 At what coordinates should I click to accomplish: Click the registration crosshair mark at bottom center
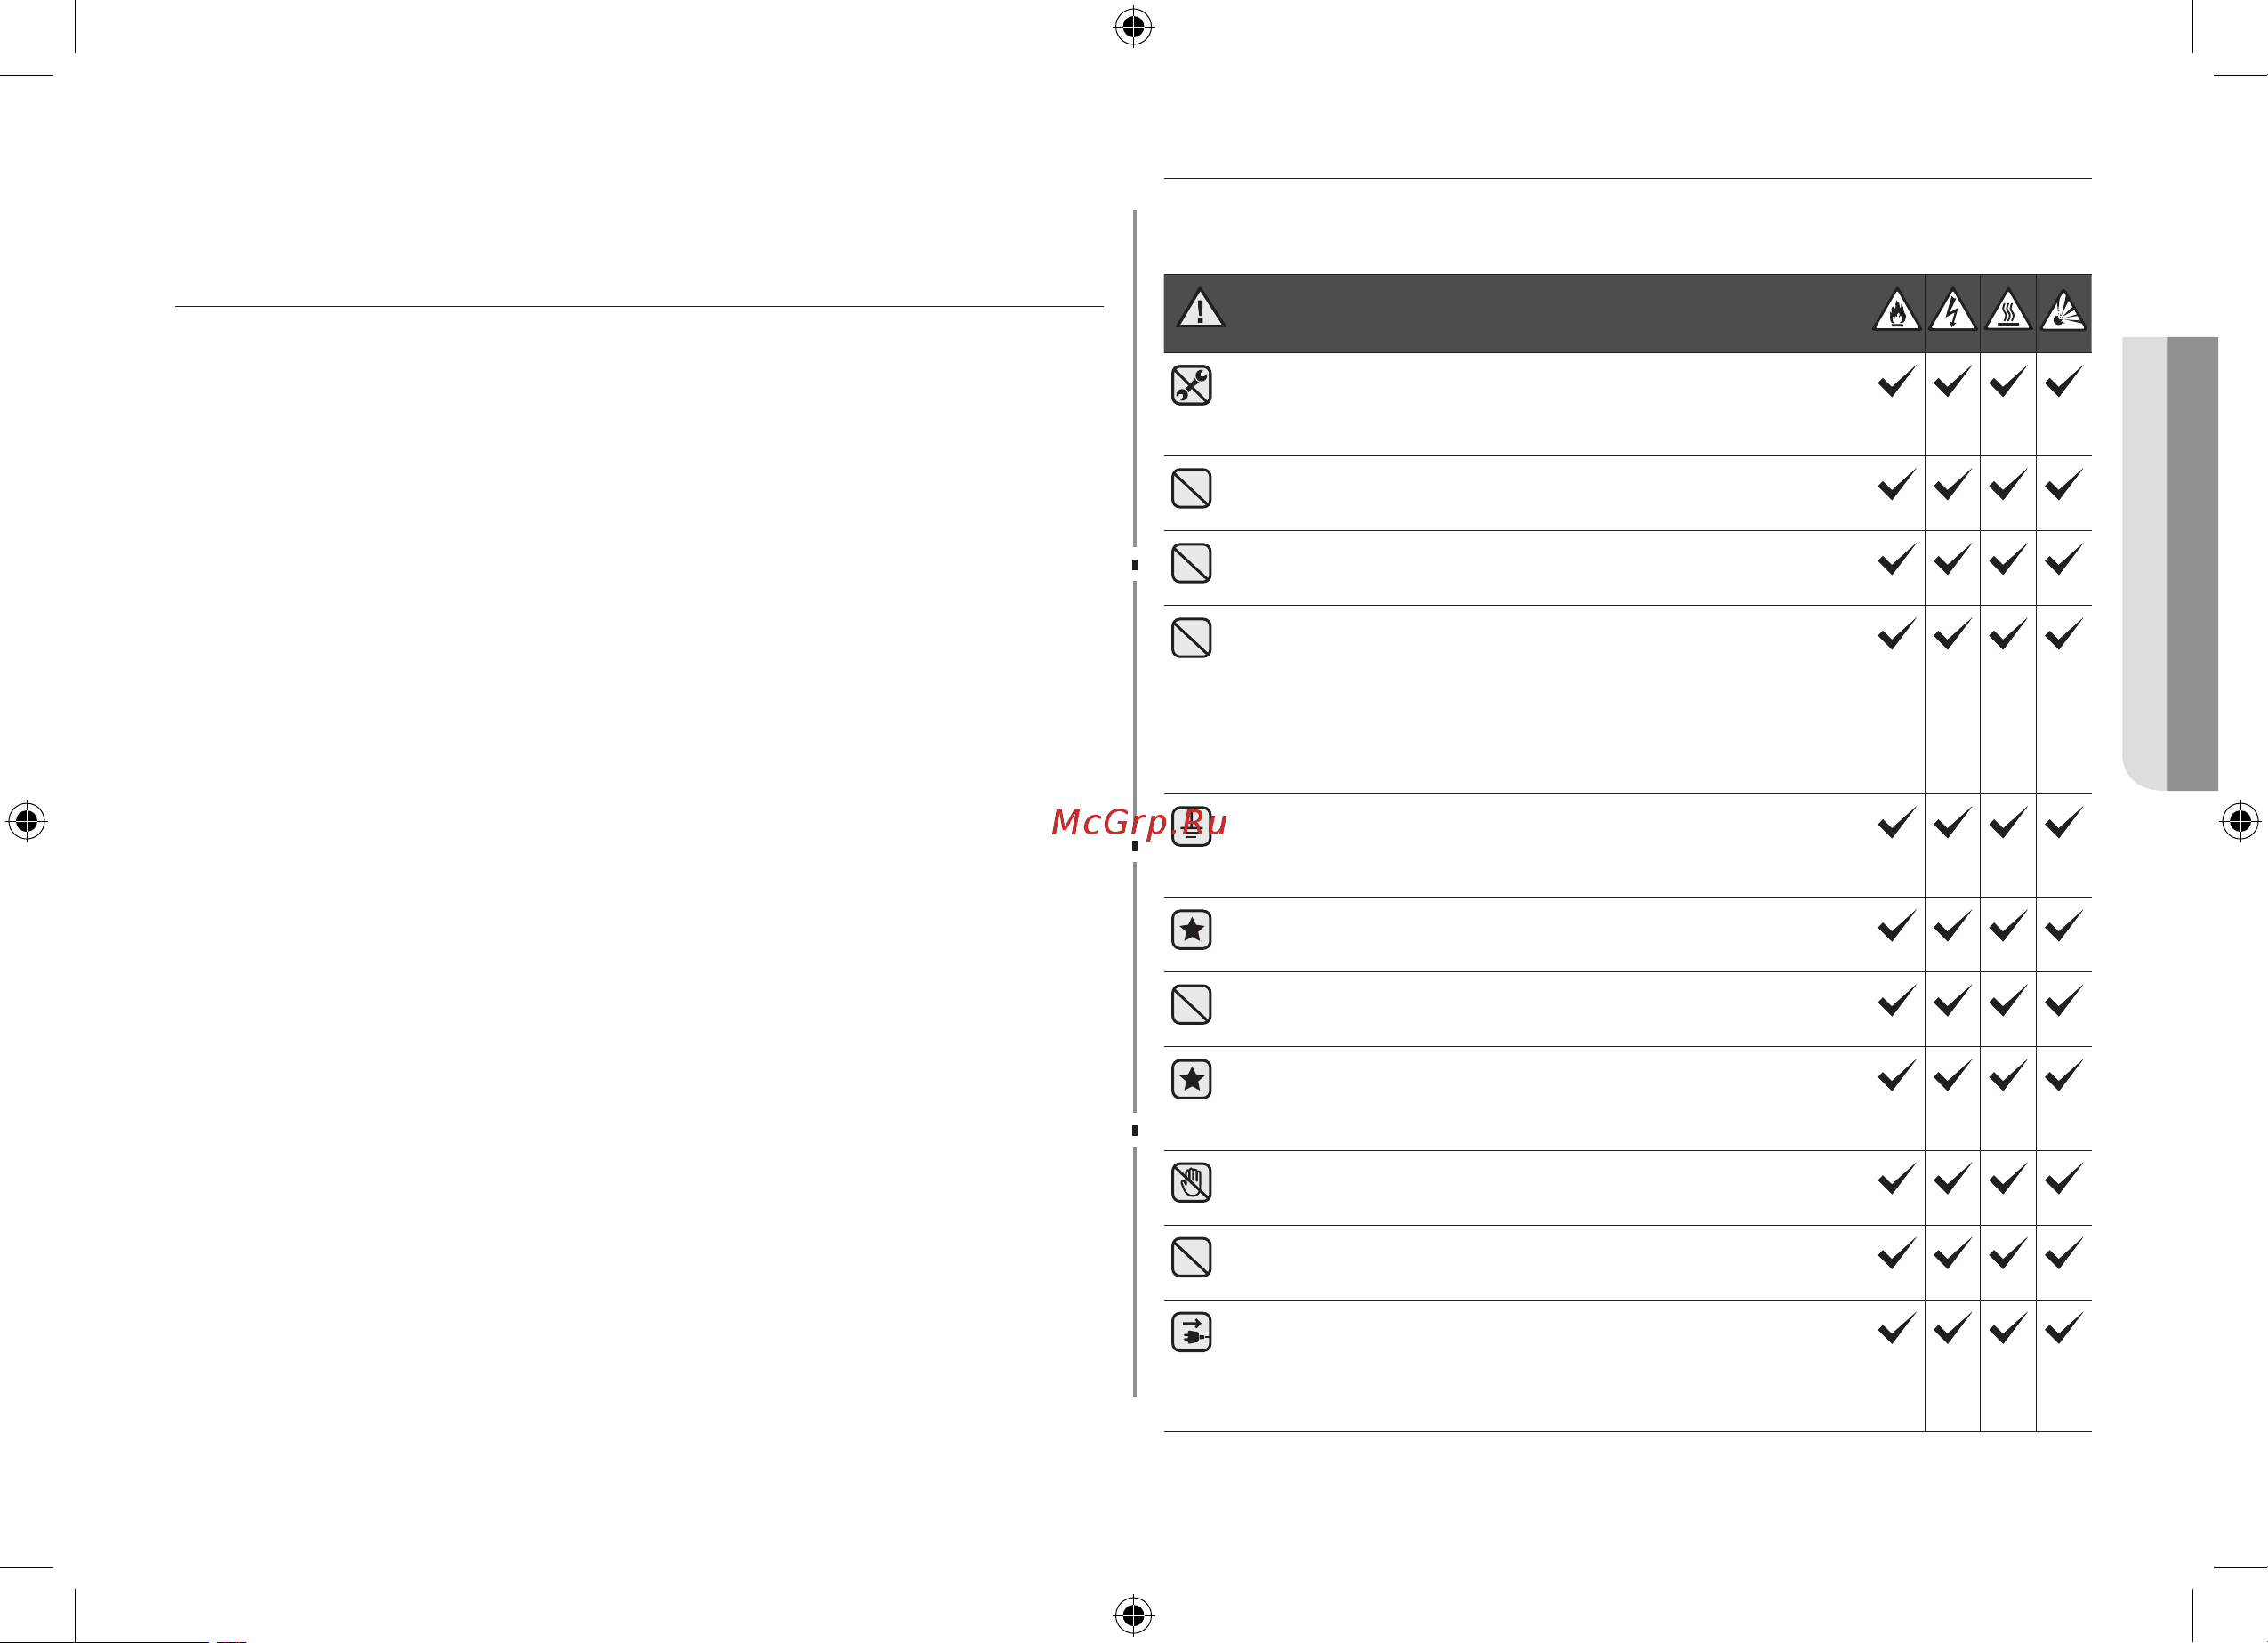coord(1133,1614)
